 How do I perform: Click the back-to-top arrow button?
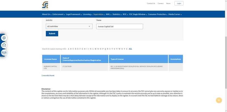[x=219, y=100]
